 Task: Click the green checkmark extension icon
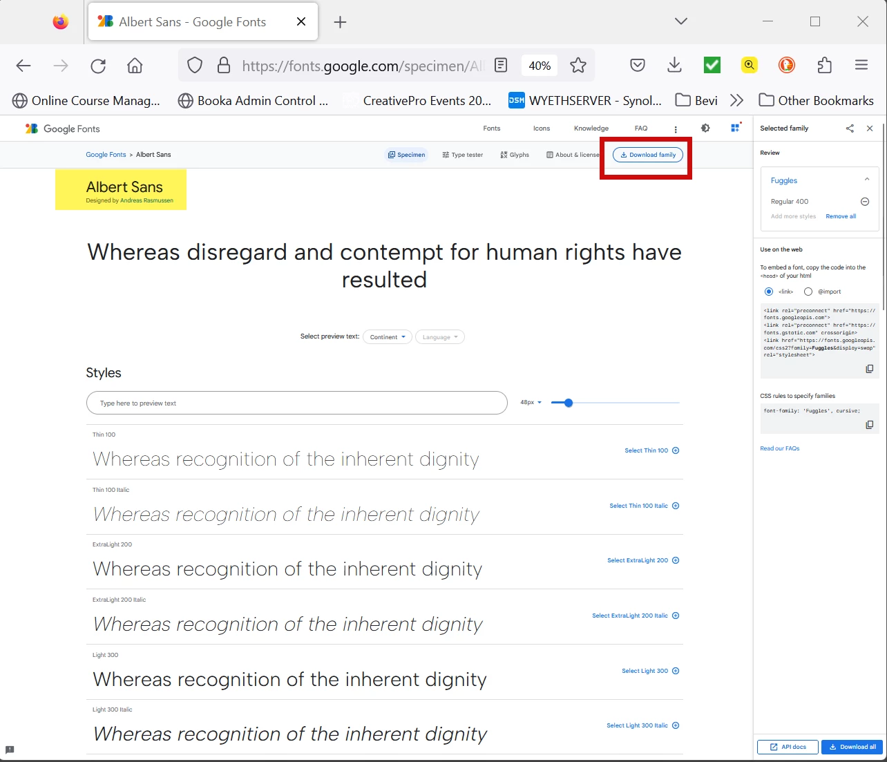712,66
